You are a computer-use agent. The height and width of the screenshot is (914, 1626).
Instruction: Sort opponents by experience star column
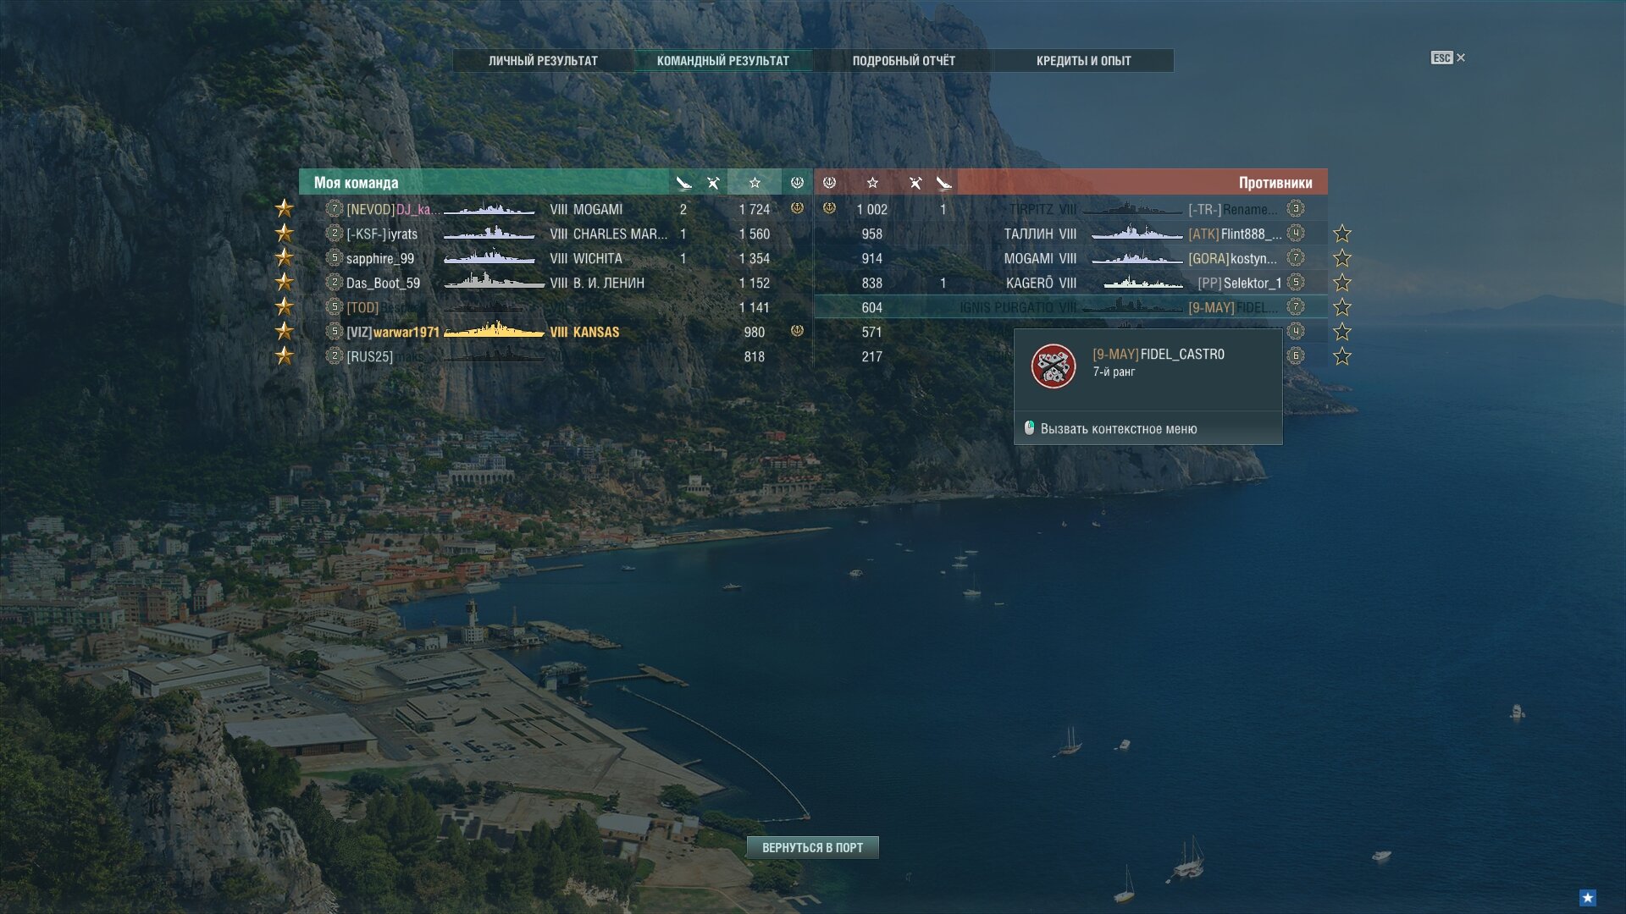click(872, 183)
